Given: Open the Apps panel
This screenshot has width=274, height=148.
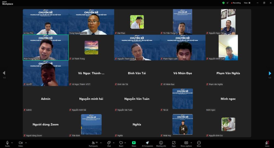Looking at the screenshot, I should (x=174, y=143).
